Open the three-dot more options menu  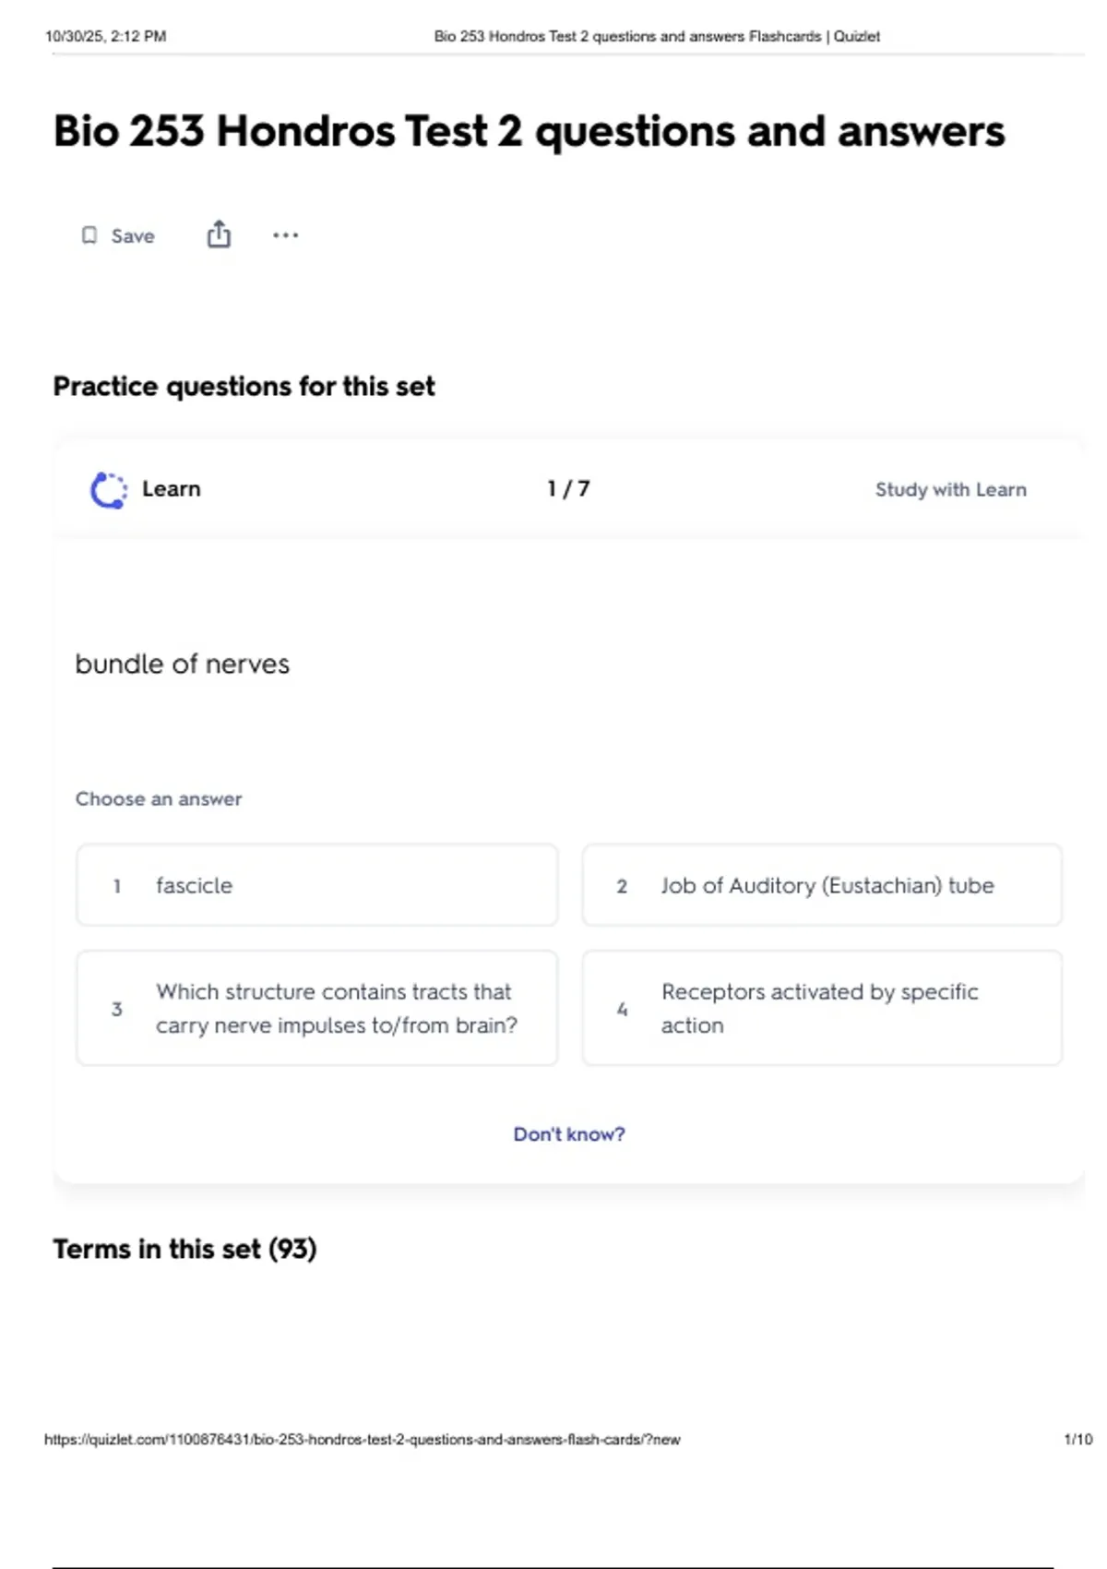(285, 235)
